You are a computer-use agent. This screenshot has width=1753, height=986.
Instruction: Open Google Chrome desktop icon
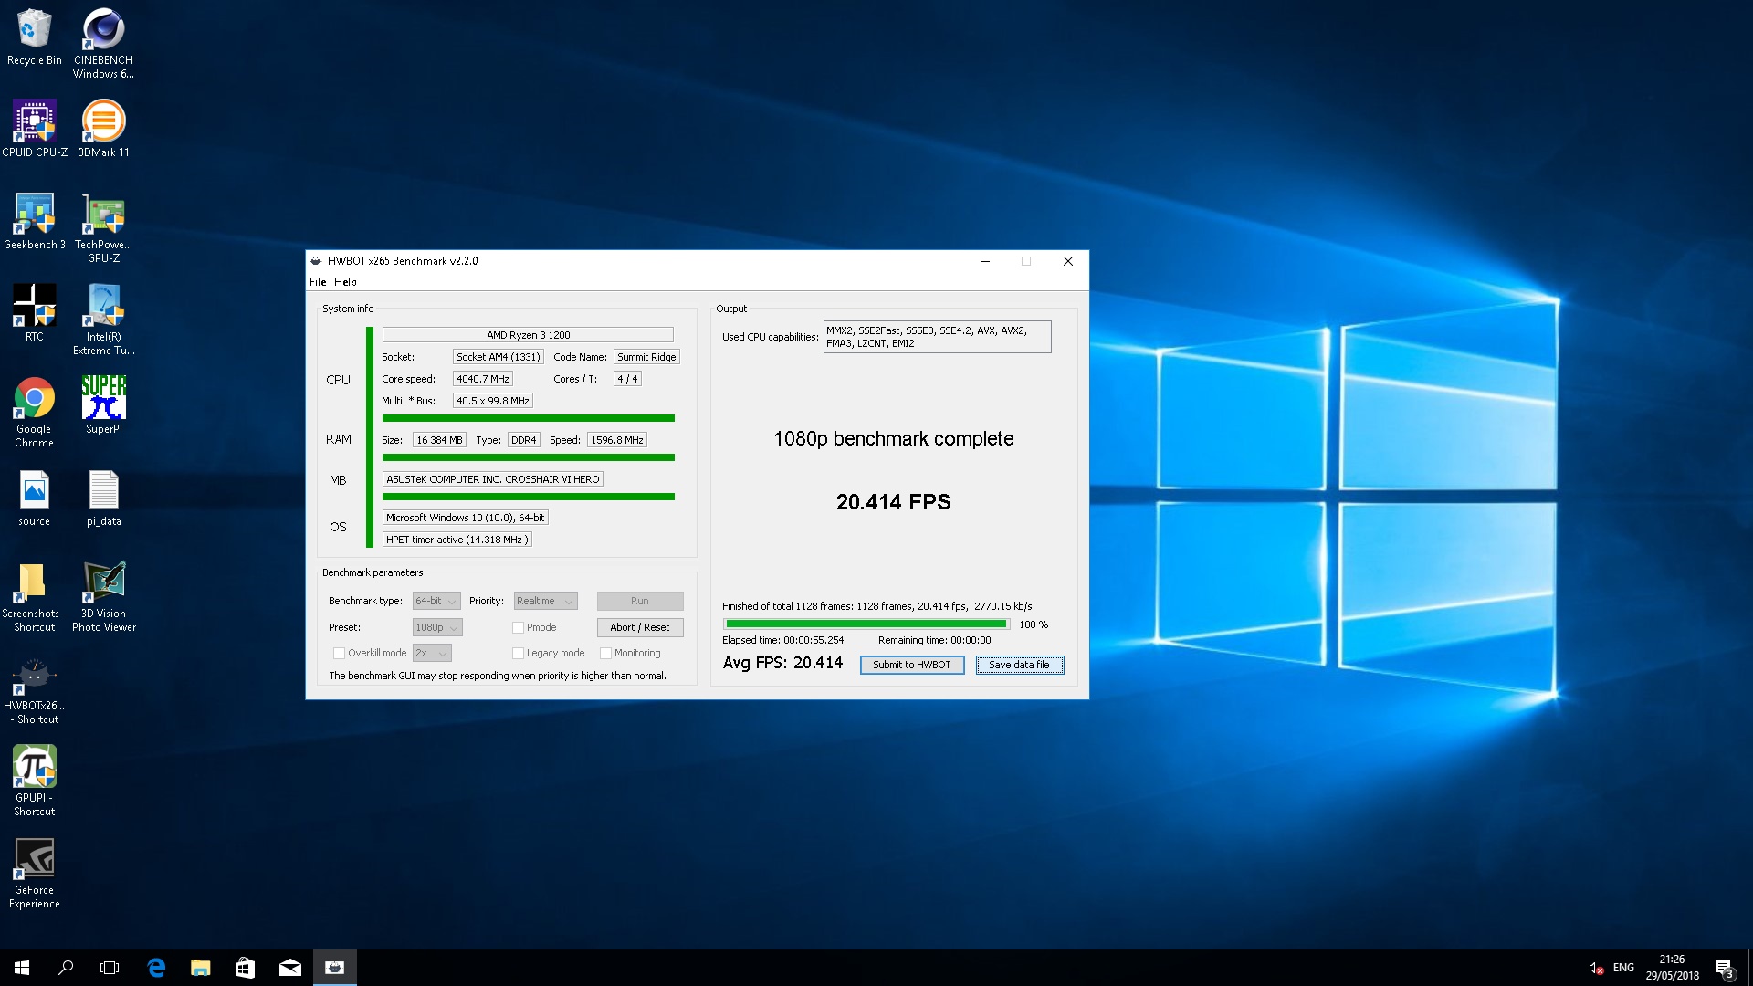coord(34,411)
